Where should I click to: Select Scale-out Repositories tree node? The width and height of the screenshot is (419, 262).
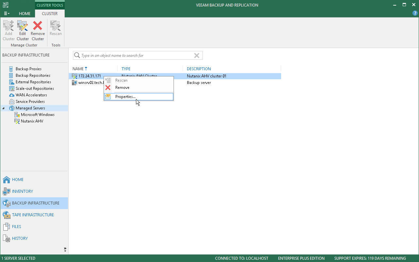point(35,89)
